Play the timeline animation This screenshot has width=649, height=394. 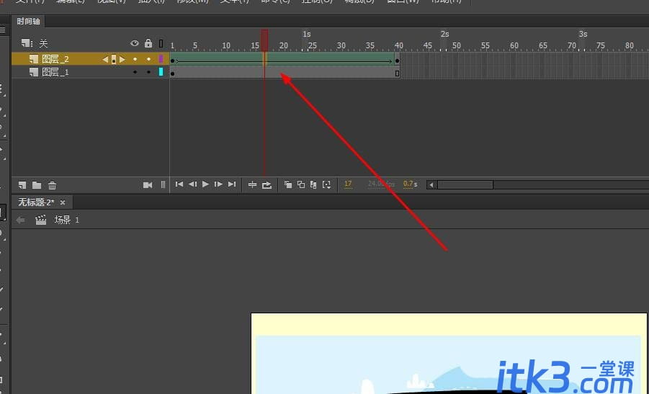click(206, 184)
